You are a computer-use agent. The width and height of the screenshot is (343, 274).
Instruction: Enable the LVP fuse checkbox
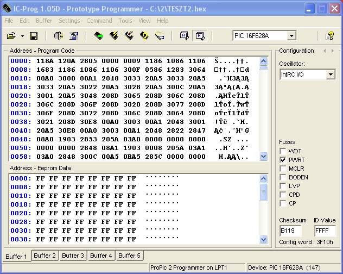pyautogui.click(x=283, y=186)
